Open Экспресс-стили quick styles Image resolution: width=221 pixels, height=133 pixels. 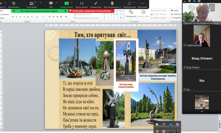click(143, 14)
